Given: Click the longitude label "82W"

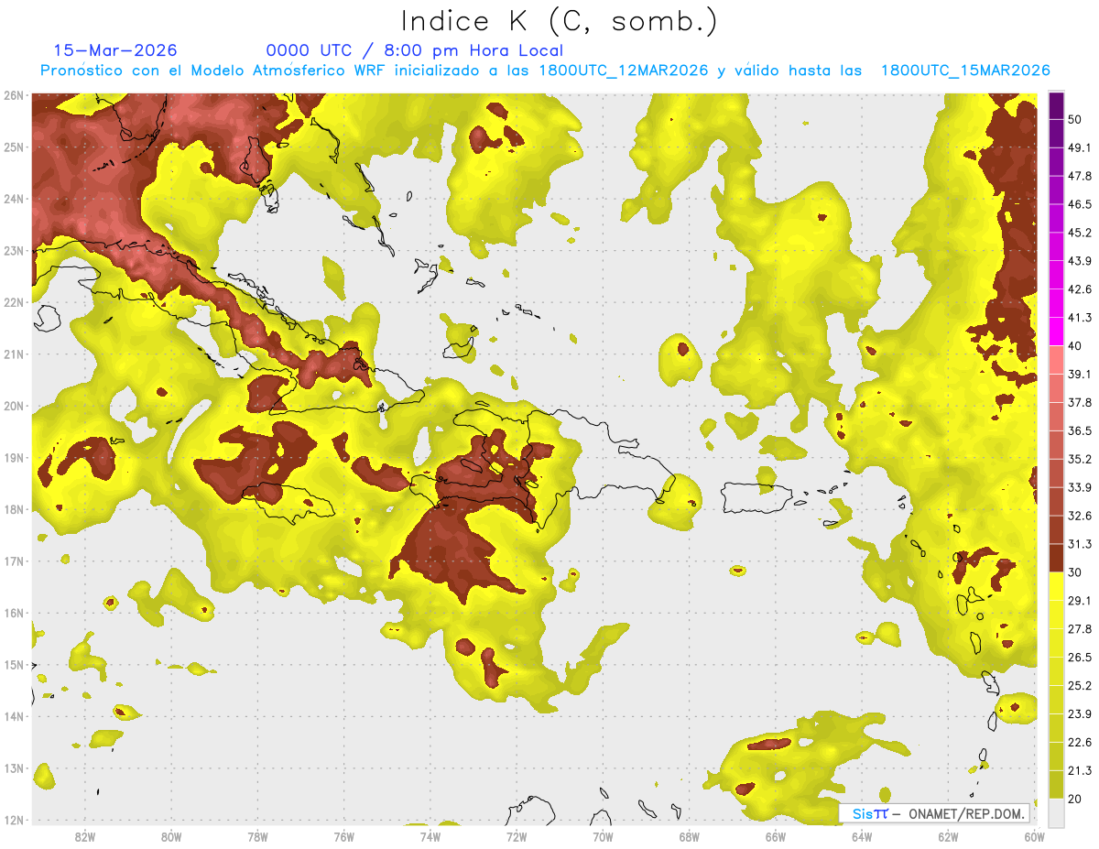Looking at the screenshot, I should click(84, 836).
